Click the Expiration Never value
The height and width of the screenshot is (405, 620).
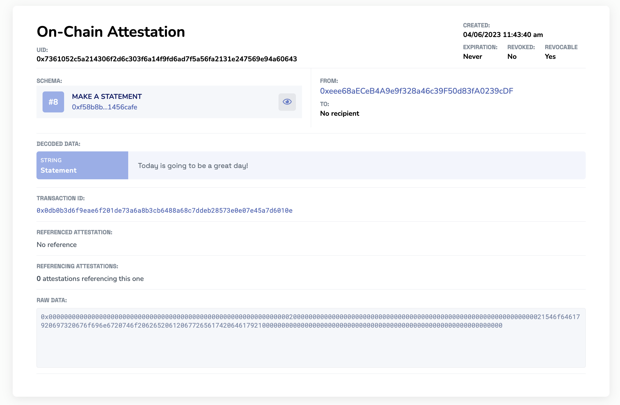click(x=472, y=56)
